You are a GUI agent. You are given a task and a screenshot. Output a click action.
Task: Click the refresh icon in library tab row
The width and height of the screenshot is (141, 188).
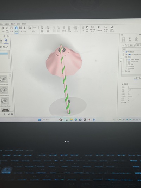pyautogui.click(x=7, y=47)
